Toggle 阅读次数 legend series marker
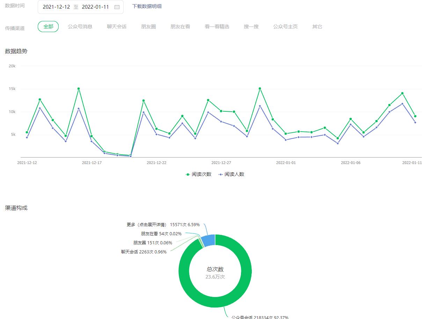 coord(188,174)
